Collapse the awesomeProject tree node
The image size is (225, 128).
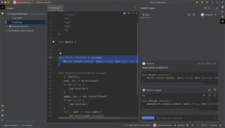[7, 14]
